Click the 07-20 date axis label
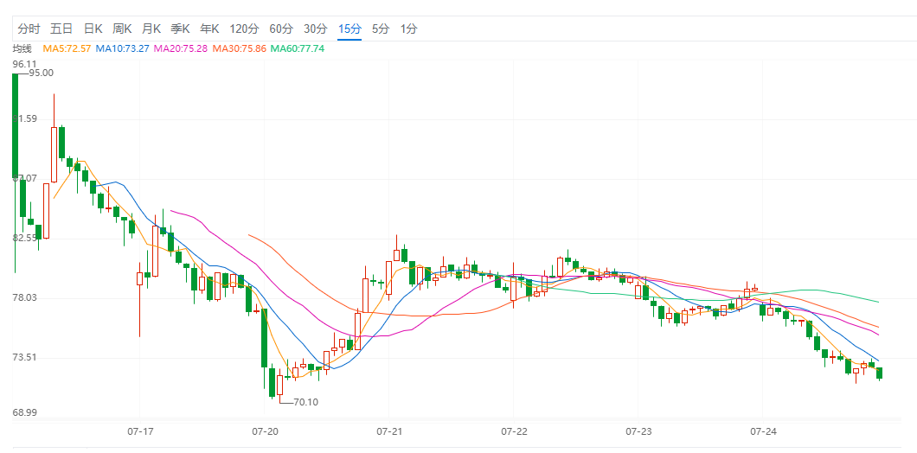 (x=265, y=432)
